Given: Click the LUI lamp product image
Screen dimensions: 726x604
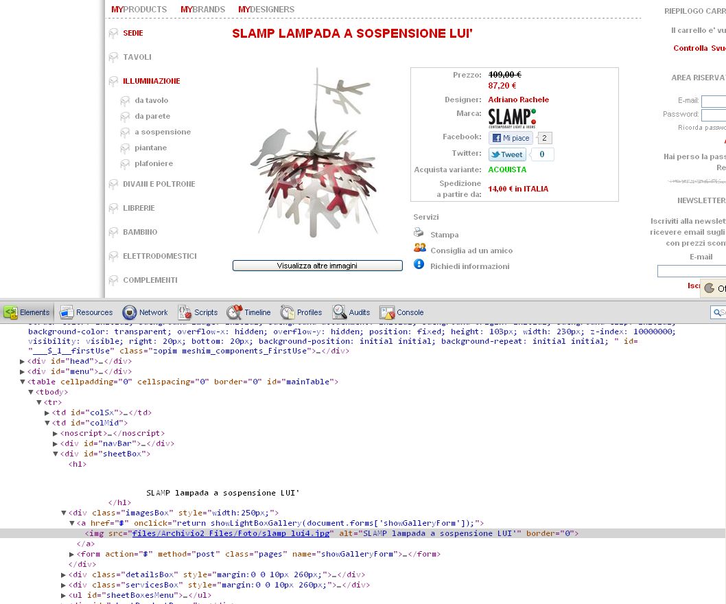Looking at the screenshot, I should [317, 153].
